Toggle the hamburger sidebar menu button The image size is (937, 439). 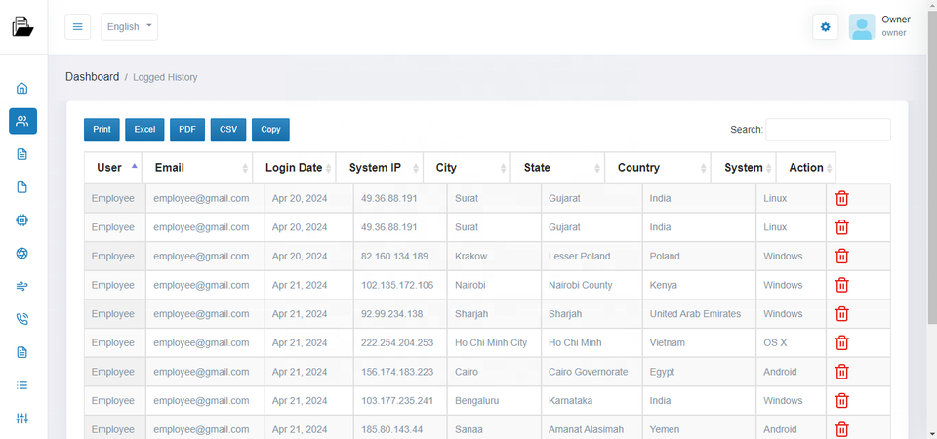(78, 27)
